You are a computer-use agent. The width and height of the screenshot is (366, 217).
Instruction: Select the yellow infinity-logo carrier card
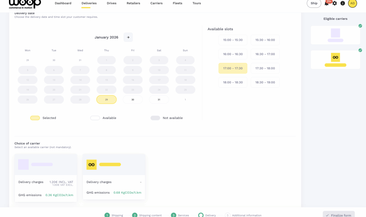coord(114,176)
